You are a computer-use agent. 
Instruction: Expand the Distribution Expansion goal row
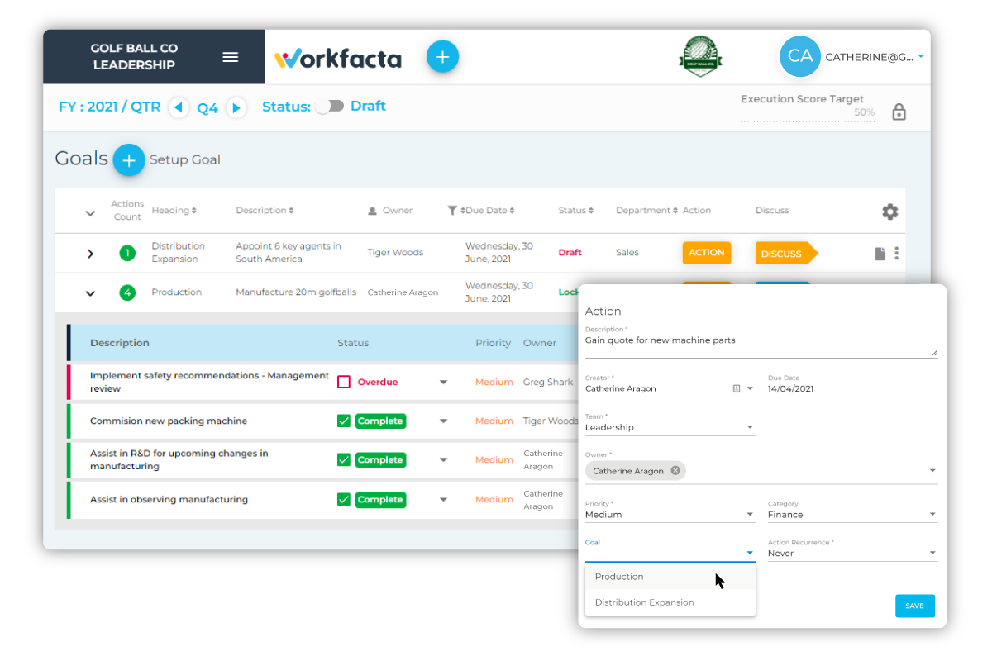coord(91,253)
